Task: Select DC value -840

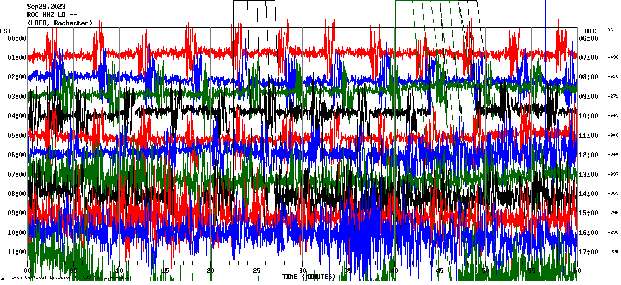Action: click(613, 155)
